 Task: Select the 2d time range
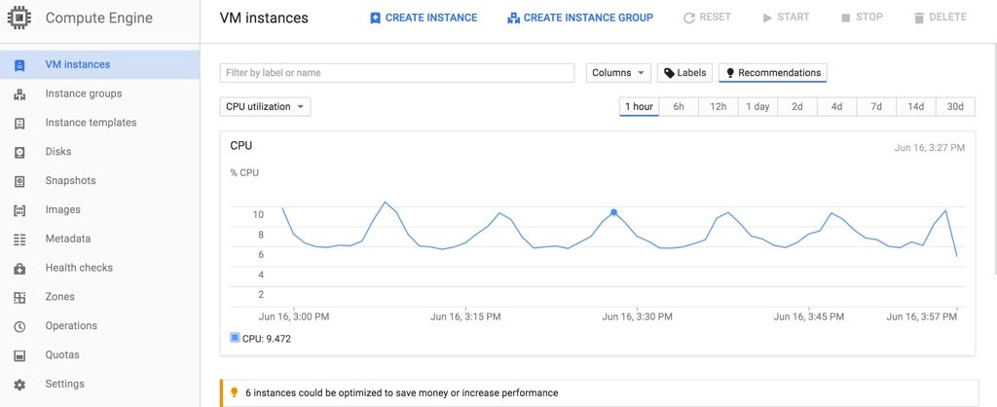tap(796, 107)
